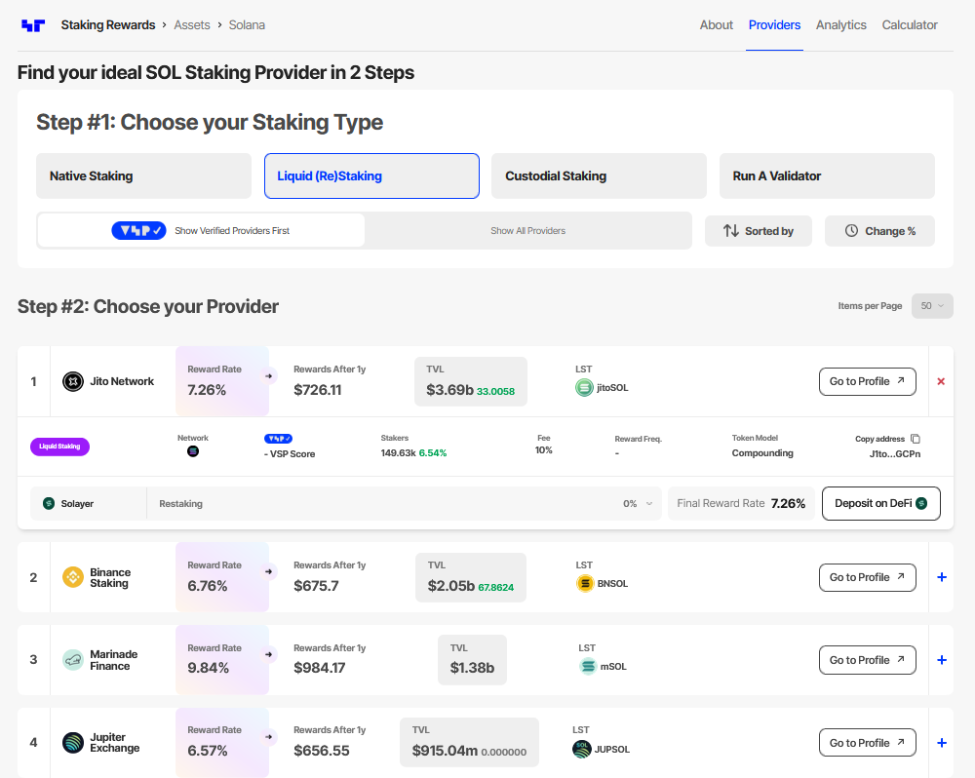Click Jupiter's $915.04m TVL box

pos(470,743)
